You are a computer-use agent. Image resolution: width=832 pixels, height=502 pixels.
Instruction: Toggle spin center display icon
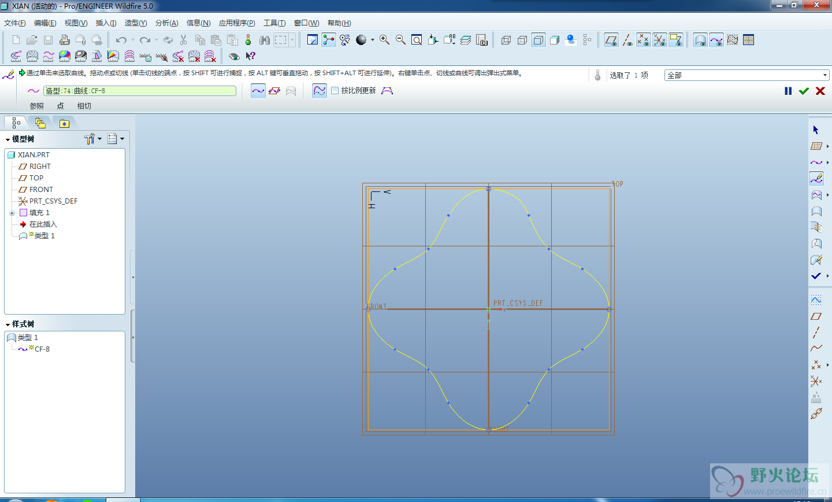[329, 40]
